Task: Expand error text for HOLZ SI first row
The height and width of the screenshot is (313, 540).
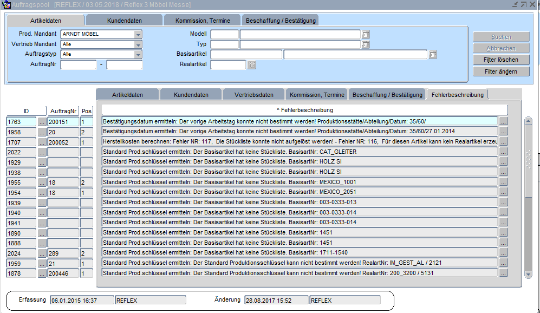Action: 503,162
